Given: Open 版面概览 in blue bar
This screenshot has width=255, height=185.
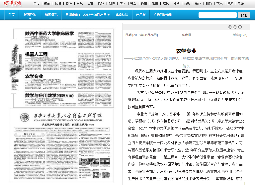Looking at the screenshot, I should 51,15.
